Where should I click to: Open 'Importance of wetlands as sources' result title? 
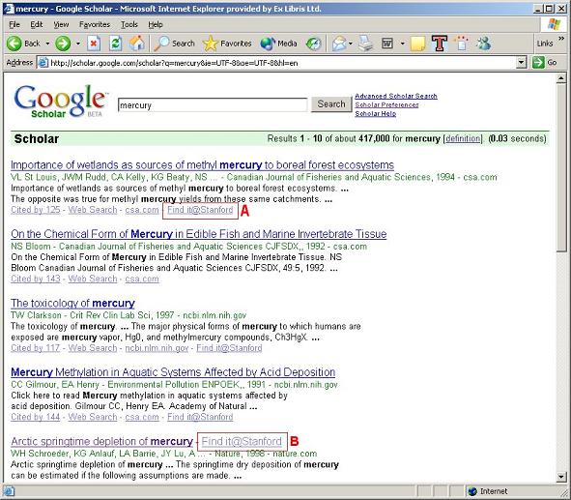click(x=202, y=165)
